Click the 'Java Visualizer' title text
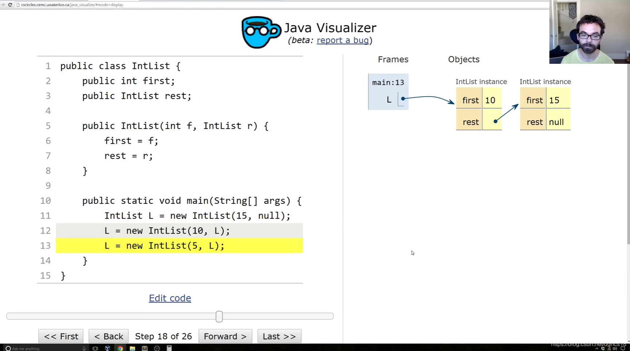The image size is (630, 351). [330, 28]
